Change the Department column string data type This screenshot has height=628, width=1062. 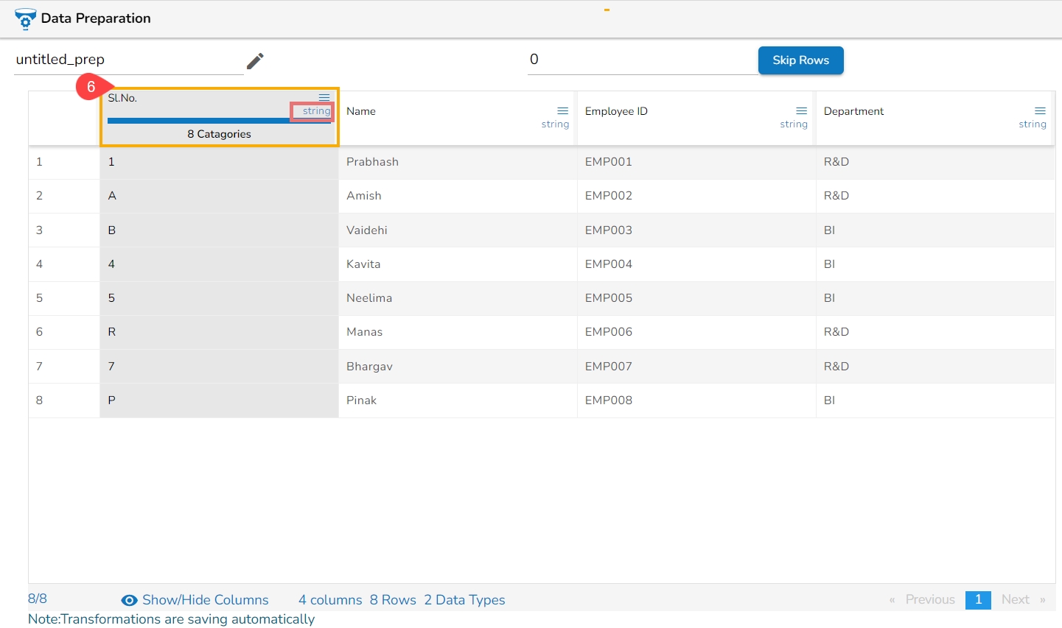click(1033, 124)
